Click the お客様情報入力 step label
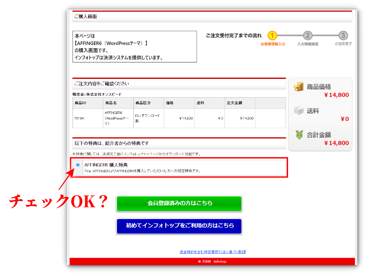 coord(273,44)
